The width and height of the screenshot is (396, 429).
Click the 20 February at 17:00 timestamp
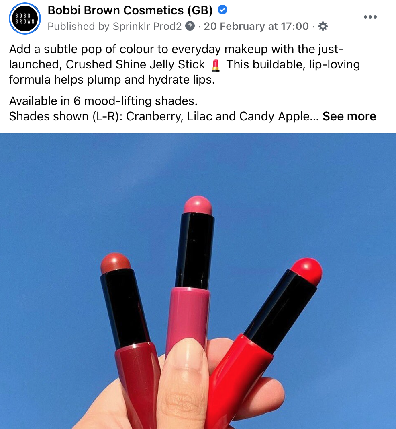[256, 26]
